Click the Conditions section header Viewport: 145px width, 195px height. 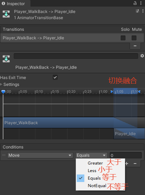tap(72, 147)
